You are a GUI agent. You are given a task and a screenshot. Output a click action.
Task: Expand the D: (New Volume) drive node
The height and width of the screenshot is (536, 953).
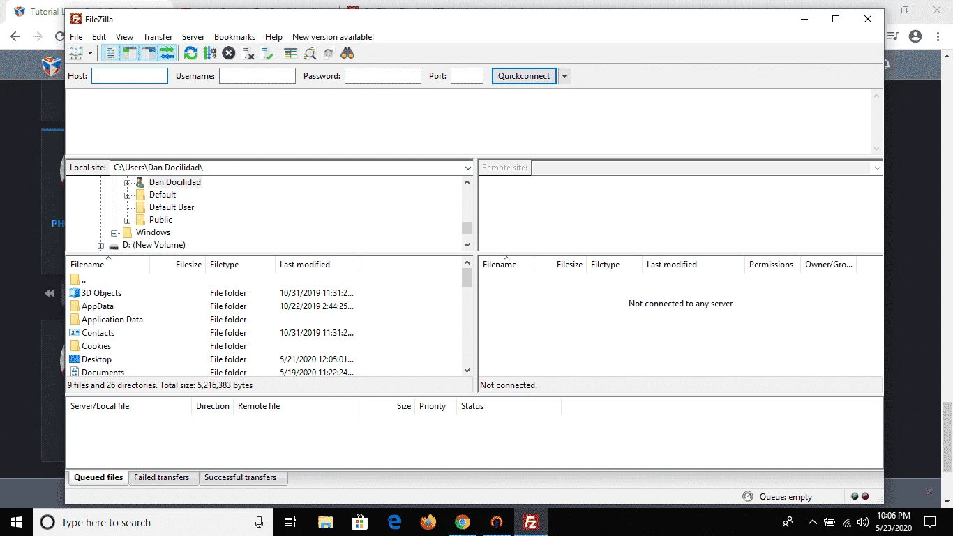click(101, 246)
